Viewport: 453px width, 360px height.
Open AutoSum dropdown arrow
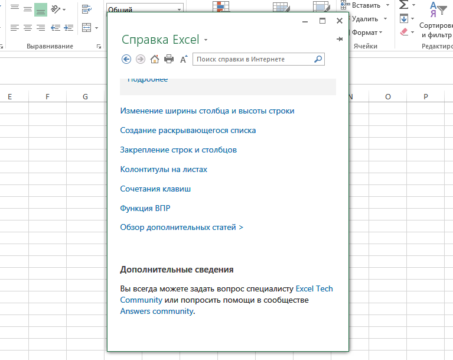(x=413, y=5)
